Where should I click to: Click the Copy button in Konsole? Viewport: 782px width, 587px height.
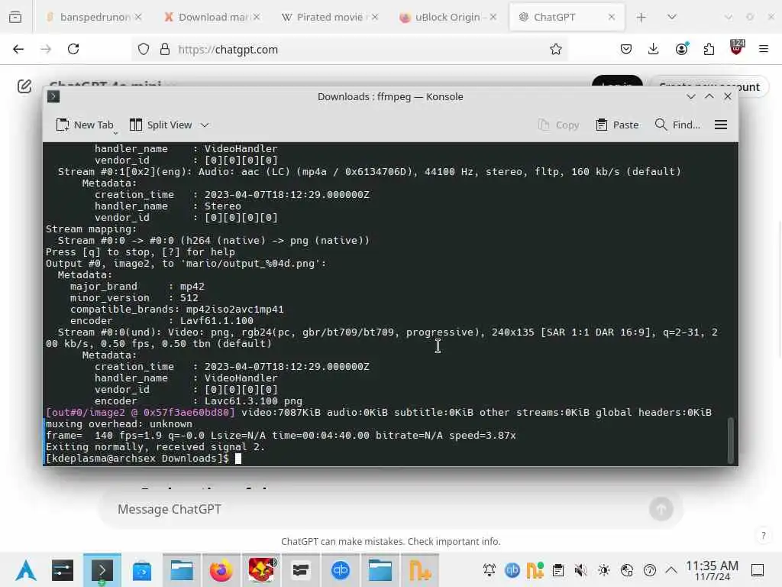tap(558, 125)
